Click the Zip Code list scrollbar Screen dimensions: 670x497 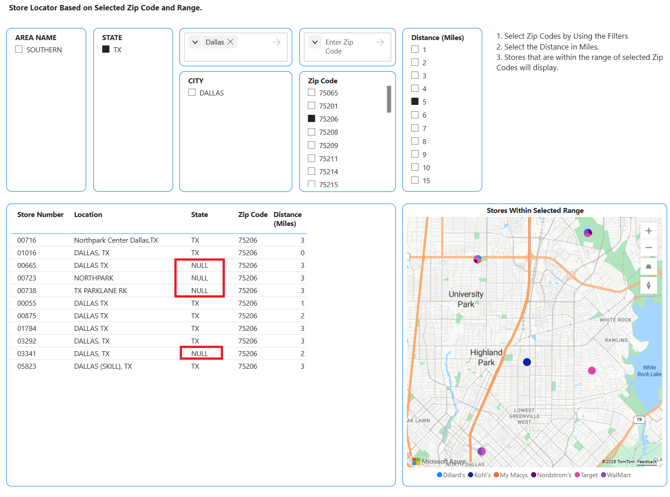pos(389,99)
